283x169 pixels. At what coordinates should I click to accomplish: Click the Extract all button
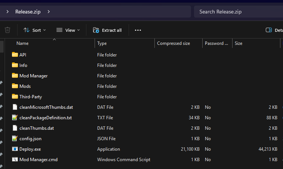point(107,30)
